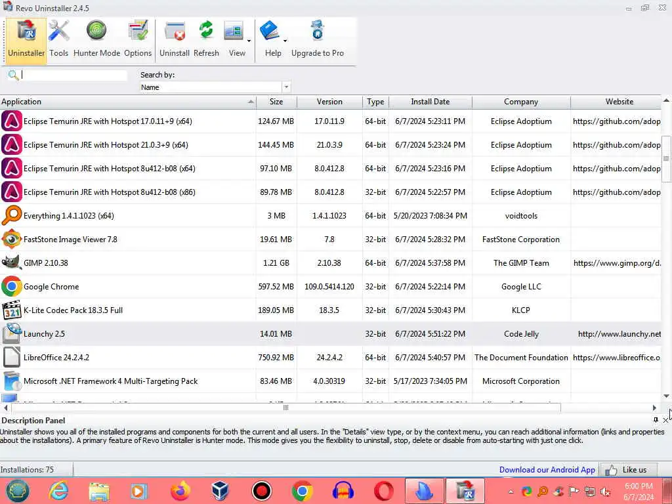Sort list by Type column
The height and width of the screenshot is (504, 672).
375,102
